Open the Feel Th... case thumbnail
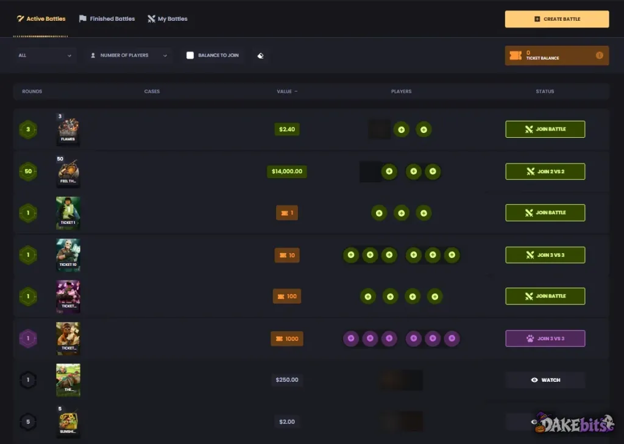The width and height of the screenshot is (624, 444). coord(68,171)
